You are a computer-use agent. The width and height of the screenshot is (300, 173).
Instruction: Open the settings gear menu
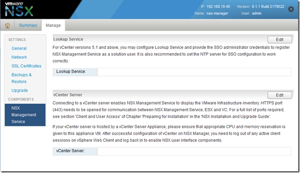[291, 9]
